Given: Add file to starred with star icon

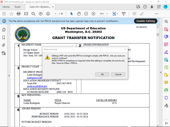Looking at the screenshot, I should 11,14.
